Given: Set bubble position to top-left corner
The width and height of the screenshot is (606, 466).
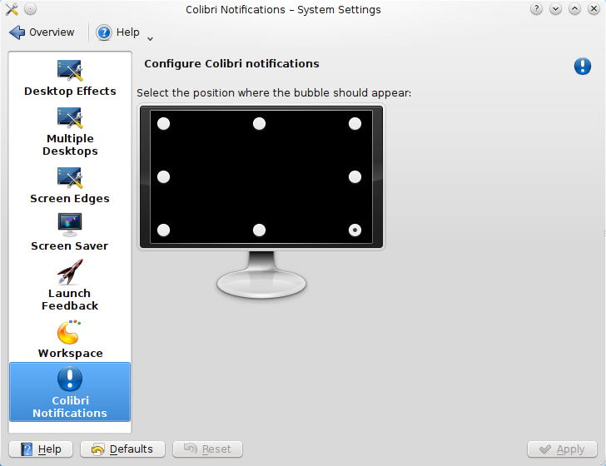Looking at the screenshot, I should point(163,124).
